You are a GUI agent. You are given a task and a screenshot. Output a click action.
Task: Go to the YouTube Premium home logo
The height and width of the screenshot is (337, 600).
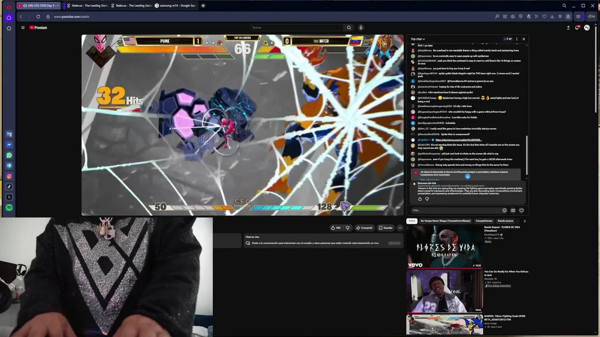38,28
